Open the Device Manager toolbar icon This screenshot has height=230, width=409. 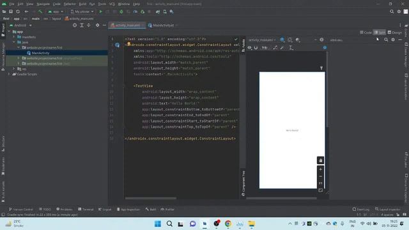(x=165, y=11)
